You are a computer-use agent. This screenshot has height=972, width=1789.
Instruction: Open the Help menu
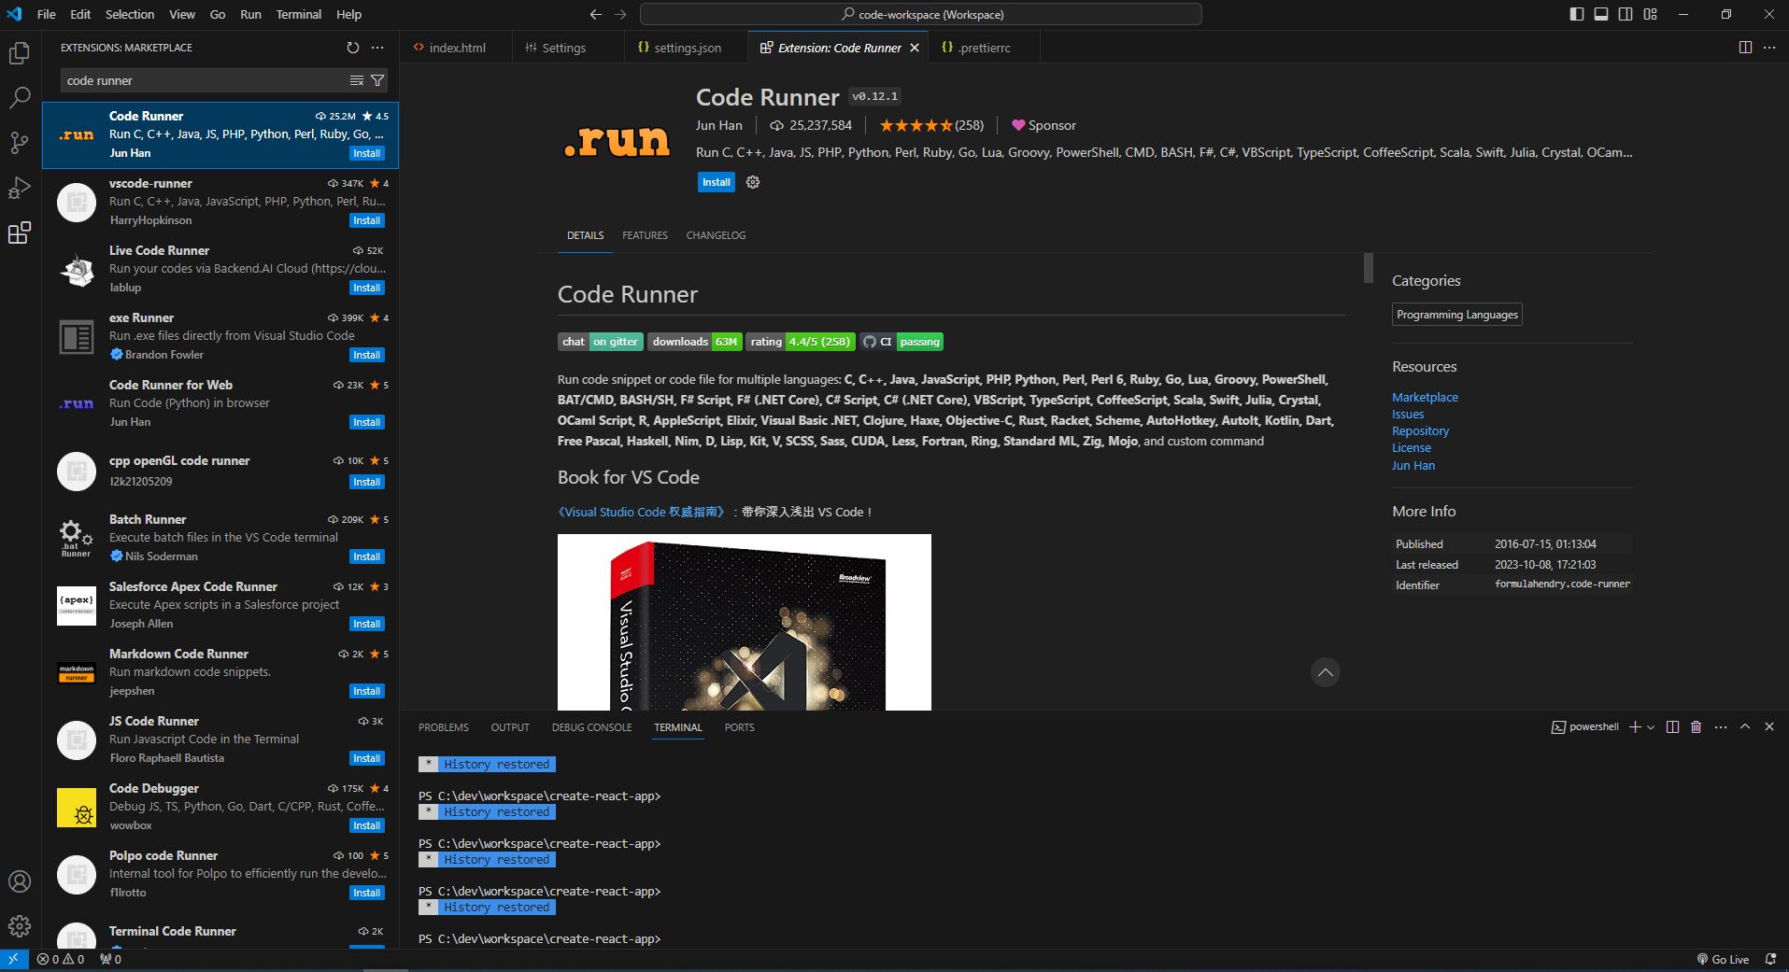(x=348, y=14)
